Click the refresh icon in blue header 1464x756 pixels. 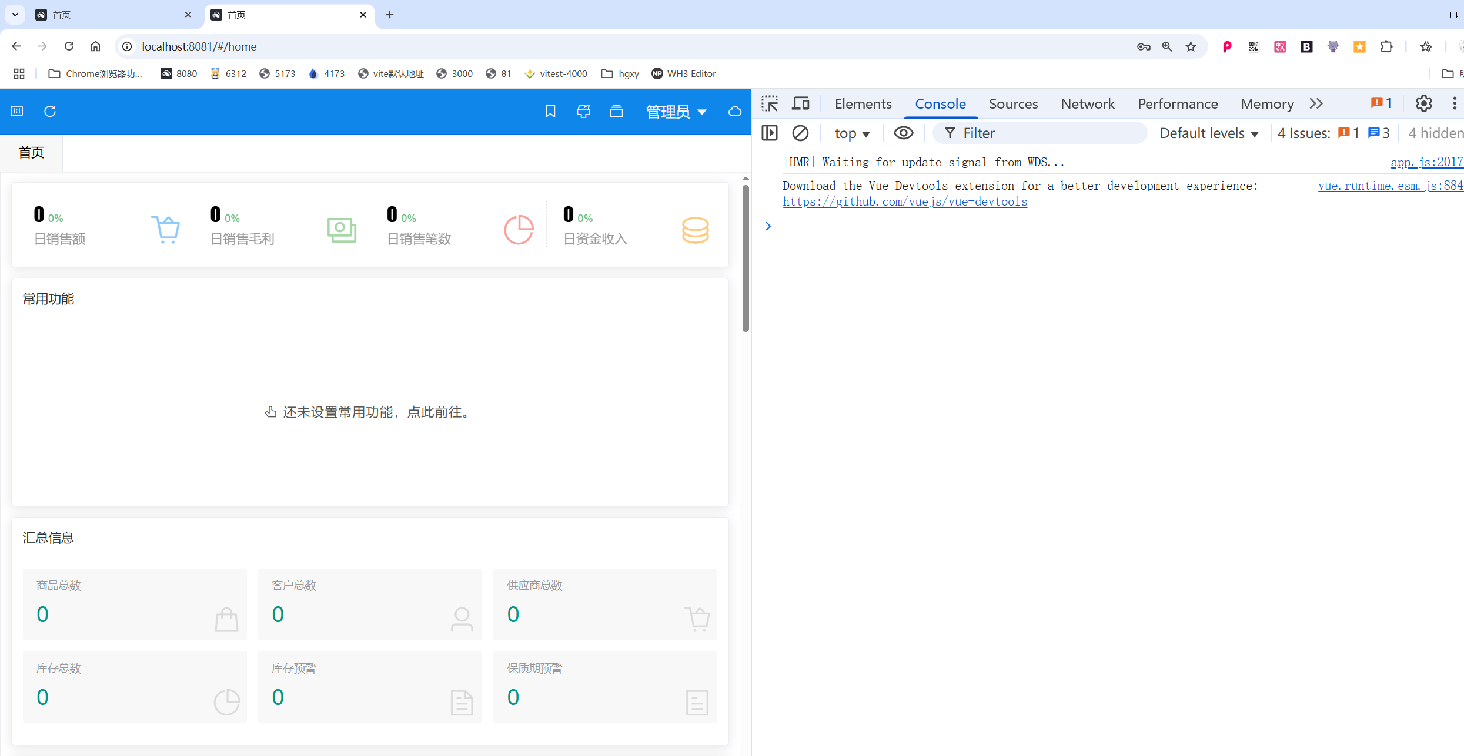[x=50, y=111]
